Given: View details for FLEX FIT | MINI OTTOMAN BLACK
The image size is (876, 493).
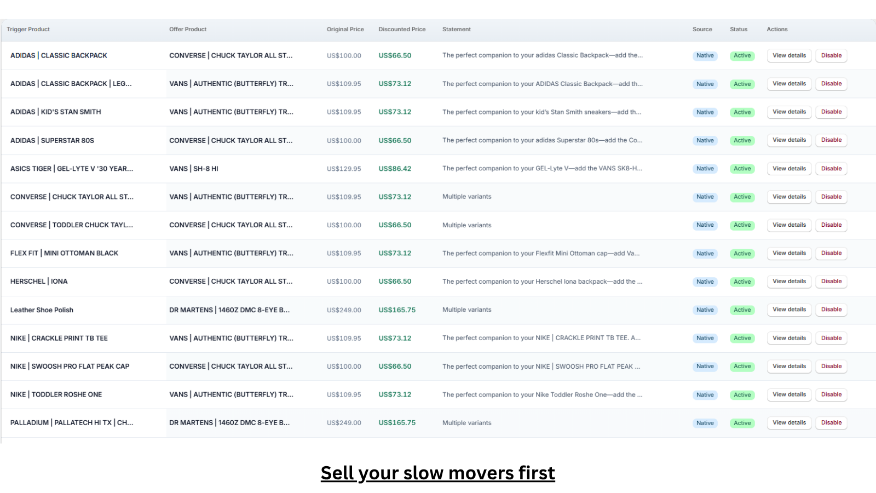Looking at the screenshot, I should [789, 253].
